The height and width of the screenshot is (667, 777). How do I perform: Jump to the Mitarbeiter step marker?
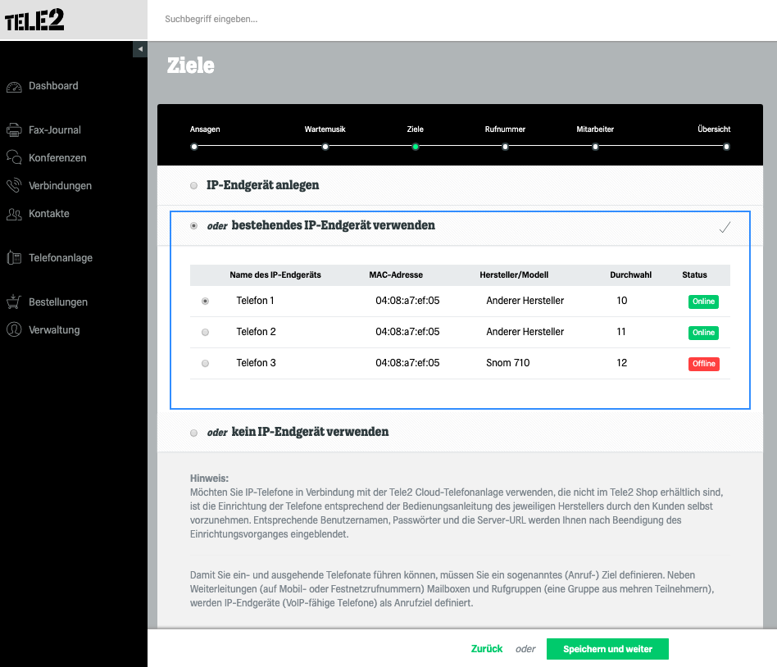[595, 147]
